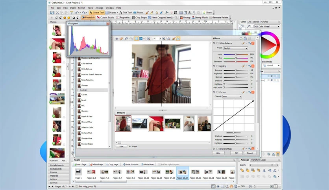Enable the Unsharp Mask filter checkbox

click(x=217, y=149)
